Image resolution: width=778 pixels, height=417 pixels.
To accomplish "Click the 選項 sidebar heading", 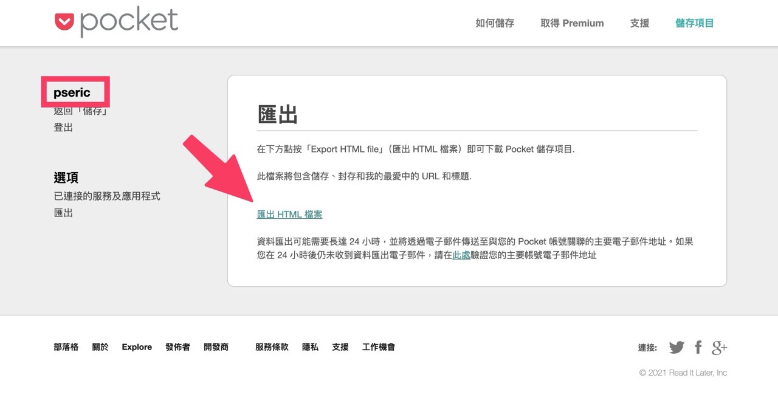I will pyautogui.click(x=66, y=177).
